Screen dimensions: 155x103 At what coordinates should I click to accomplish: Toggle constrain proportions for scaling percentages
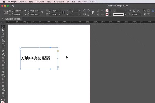(63, 12)
